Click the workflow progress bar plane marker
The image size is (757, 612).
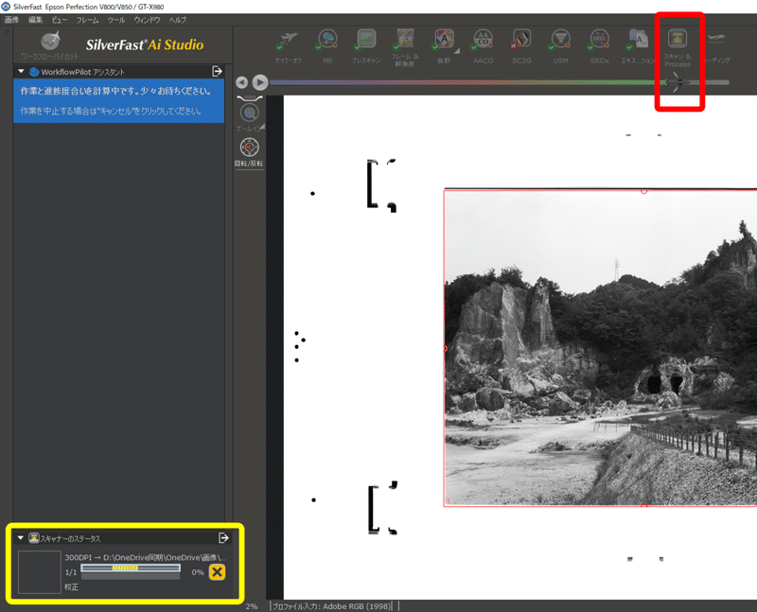pyautogui.click(x=678, y=82)
